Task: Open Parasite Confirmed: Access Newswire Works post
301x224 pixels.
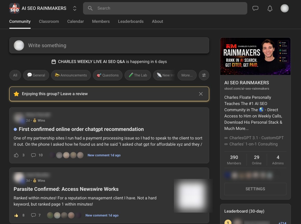Action: click(x=66, y=189)
